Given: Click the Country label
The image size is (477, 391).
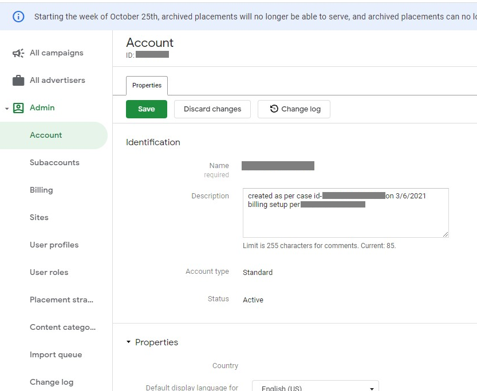Looking at the screenshot, I should (x=225, y=365).
